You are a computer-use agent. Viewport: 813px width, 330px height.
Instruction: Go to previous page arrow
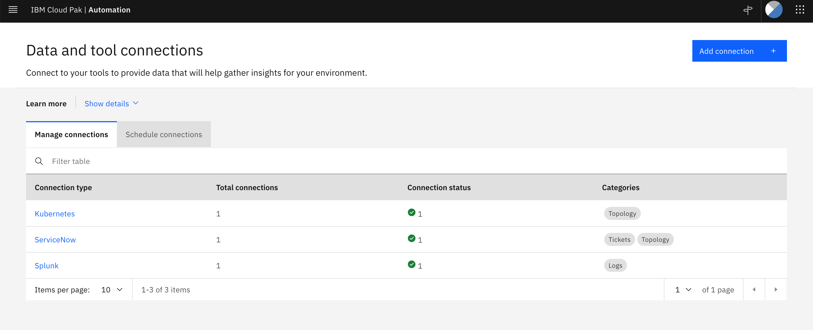click(754, 289)
